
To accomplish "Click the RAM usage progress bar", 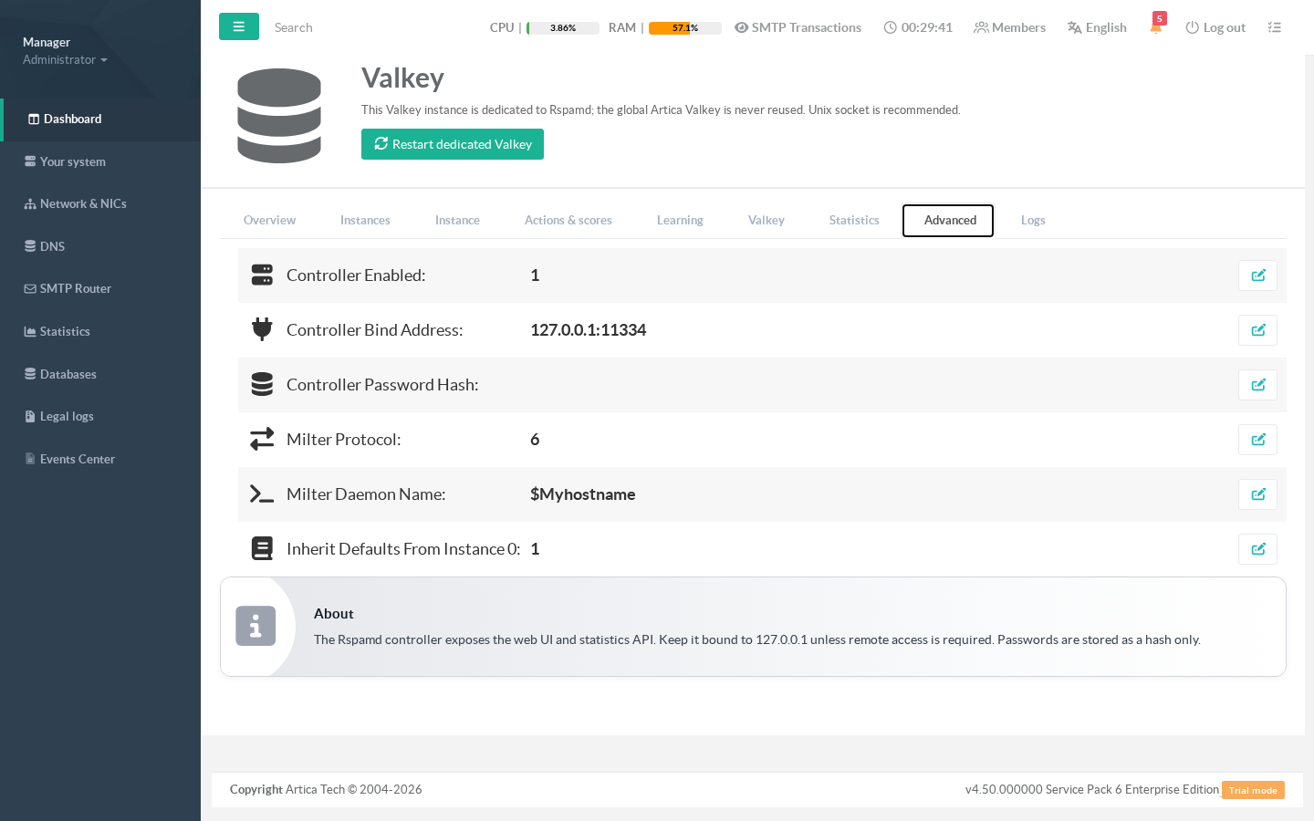I will click(x=685, y=28).
